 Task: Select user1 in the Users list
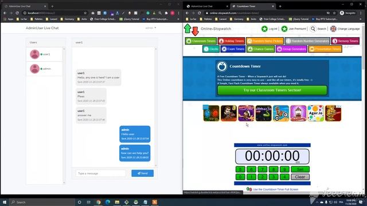pyautogui.click(x=45, y=54)
